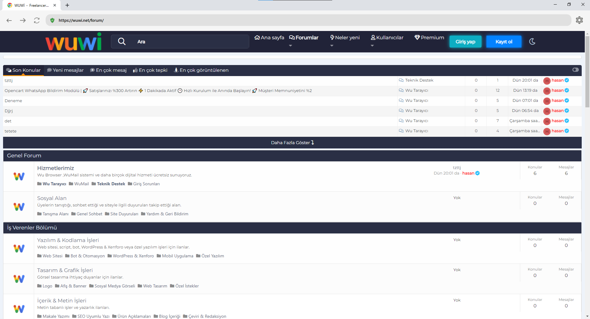This screenshot has height=319, width=590.
Task: Click the magnifier search icon
Action: tap(122, 41)
